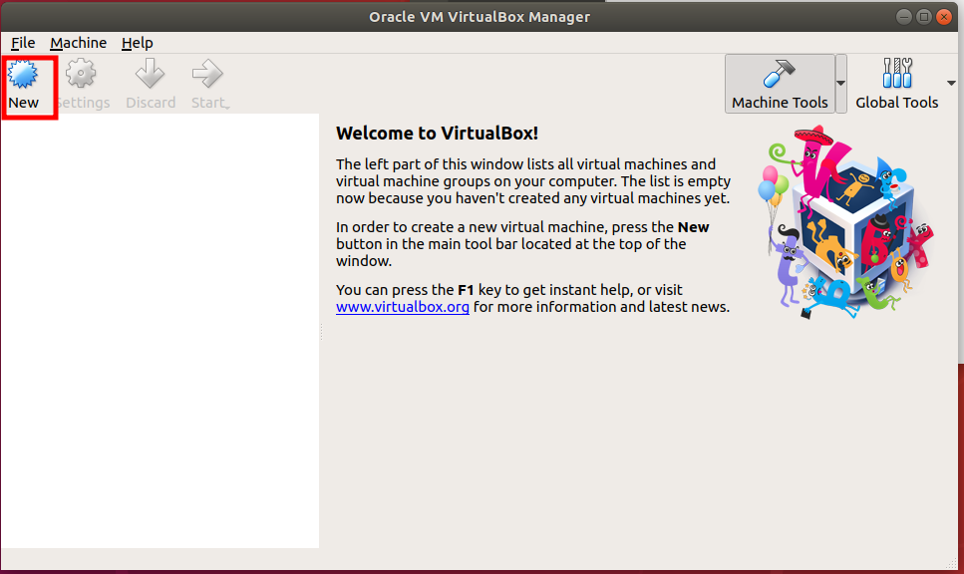Click the VirtualBox mascot cube illustration
The height and width of the screenshot is (574, 964).
click(848, 222)
